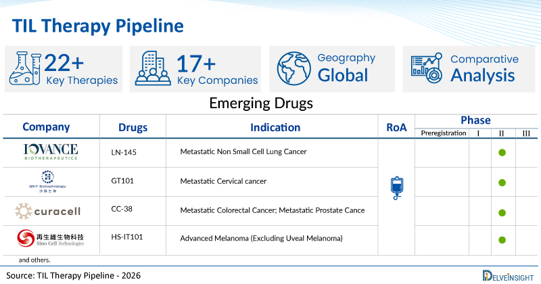The image size is (541, 284).
Task: Click Metastatic Non Small Cell Lung Cancer
Action: coord(243,151)
